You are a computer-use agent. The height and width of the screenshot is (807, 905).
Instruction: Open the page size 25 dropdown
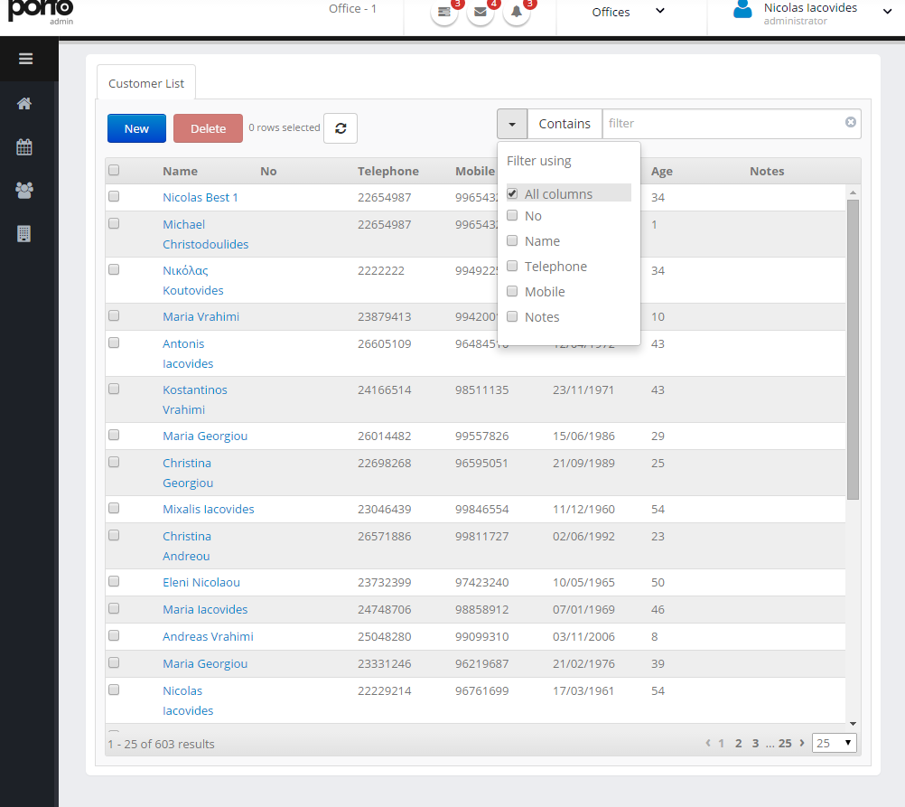(x=834, y=743)
